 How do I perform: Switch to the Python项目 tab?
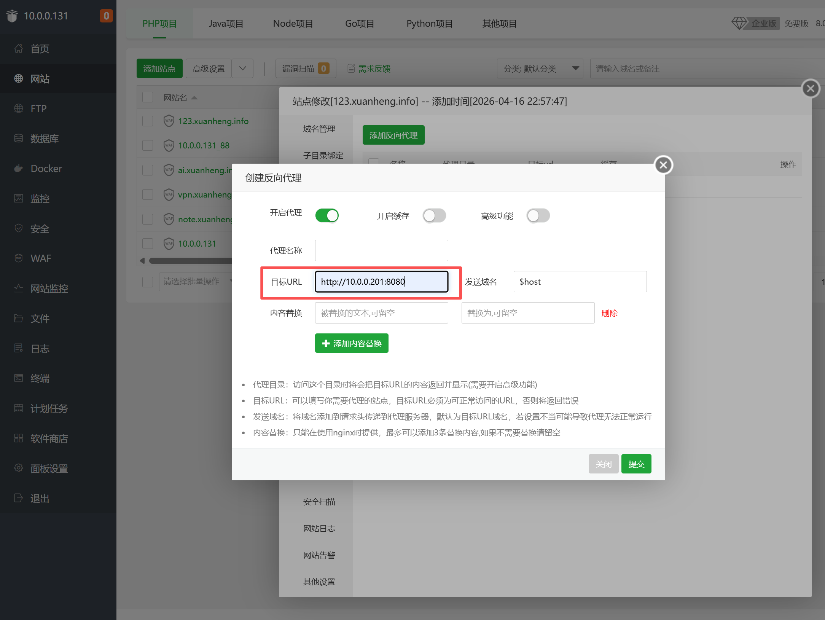429,24
